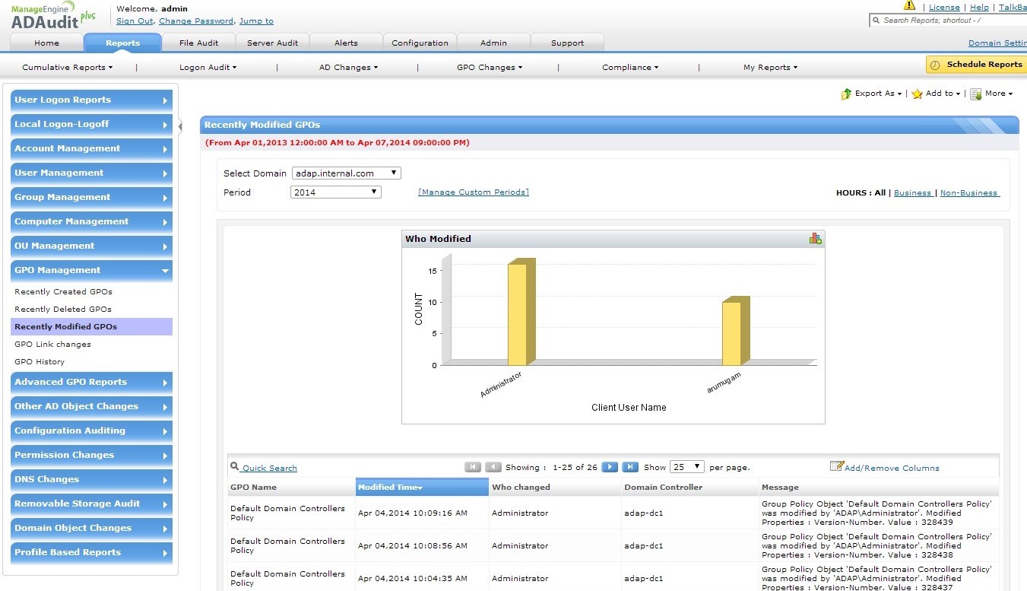Open Manage Custom Periods link

click(x=473, y=192)
